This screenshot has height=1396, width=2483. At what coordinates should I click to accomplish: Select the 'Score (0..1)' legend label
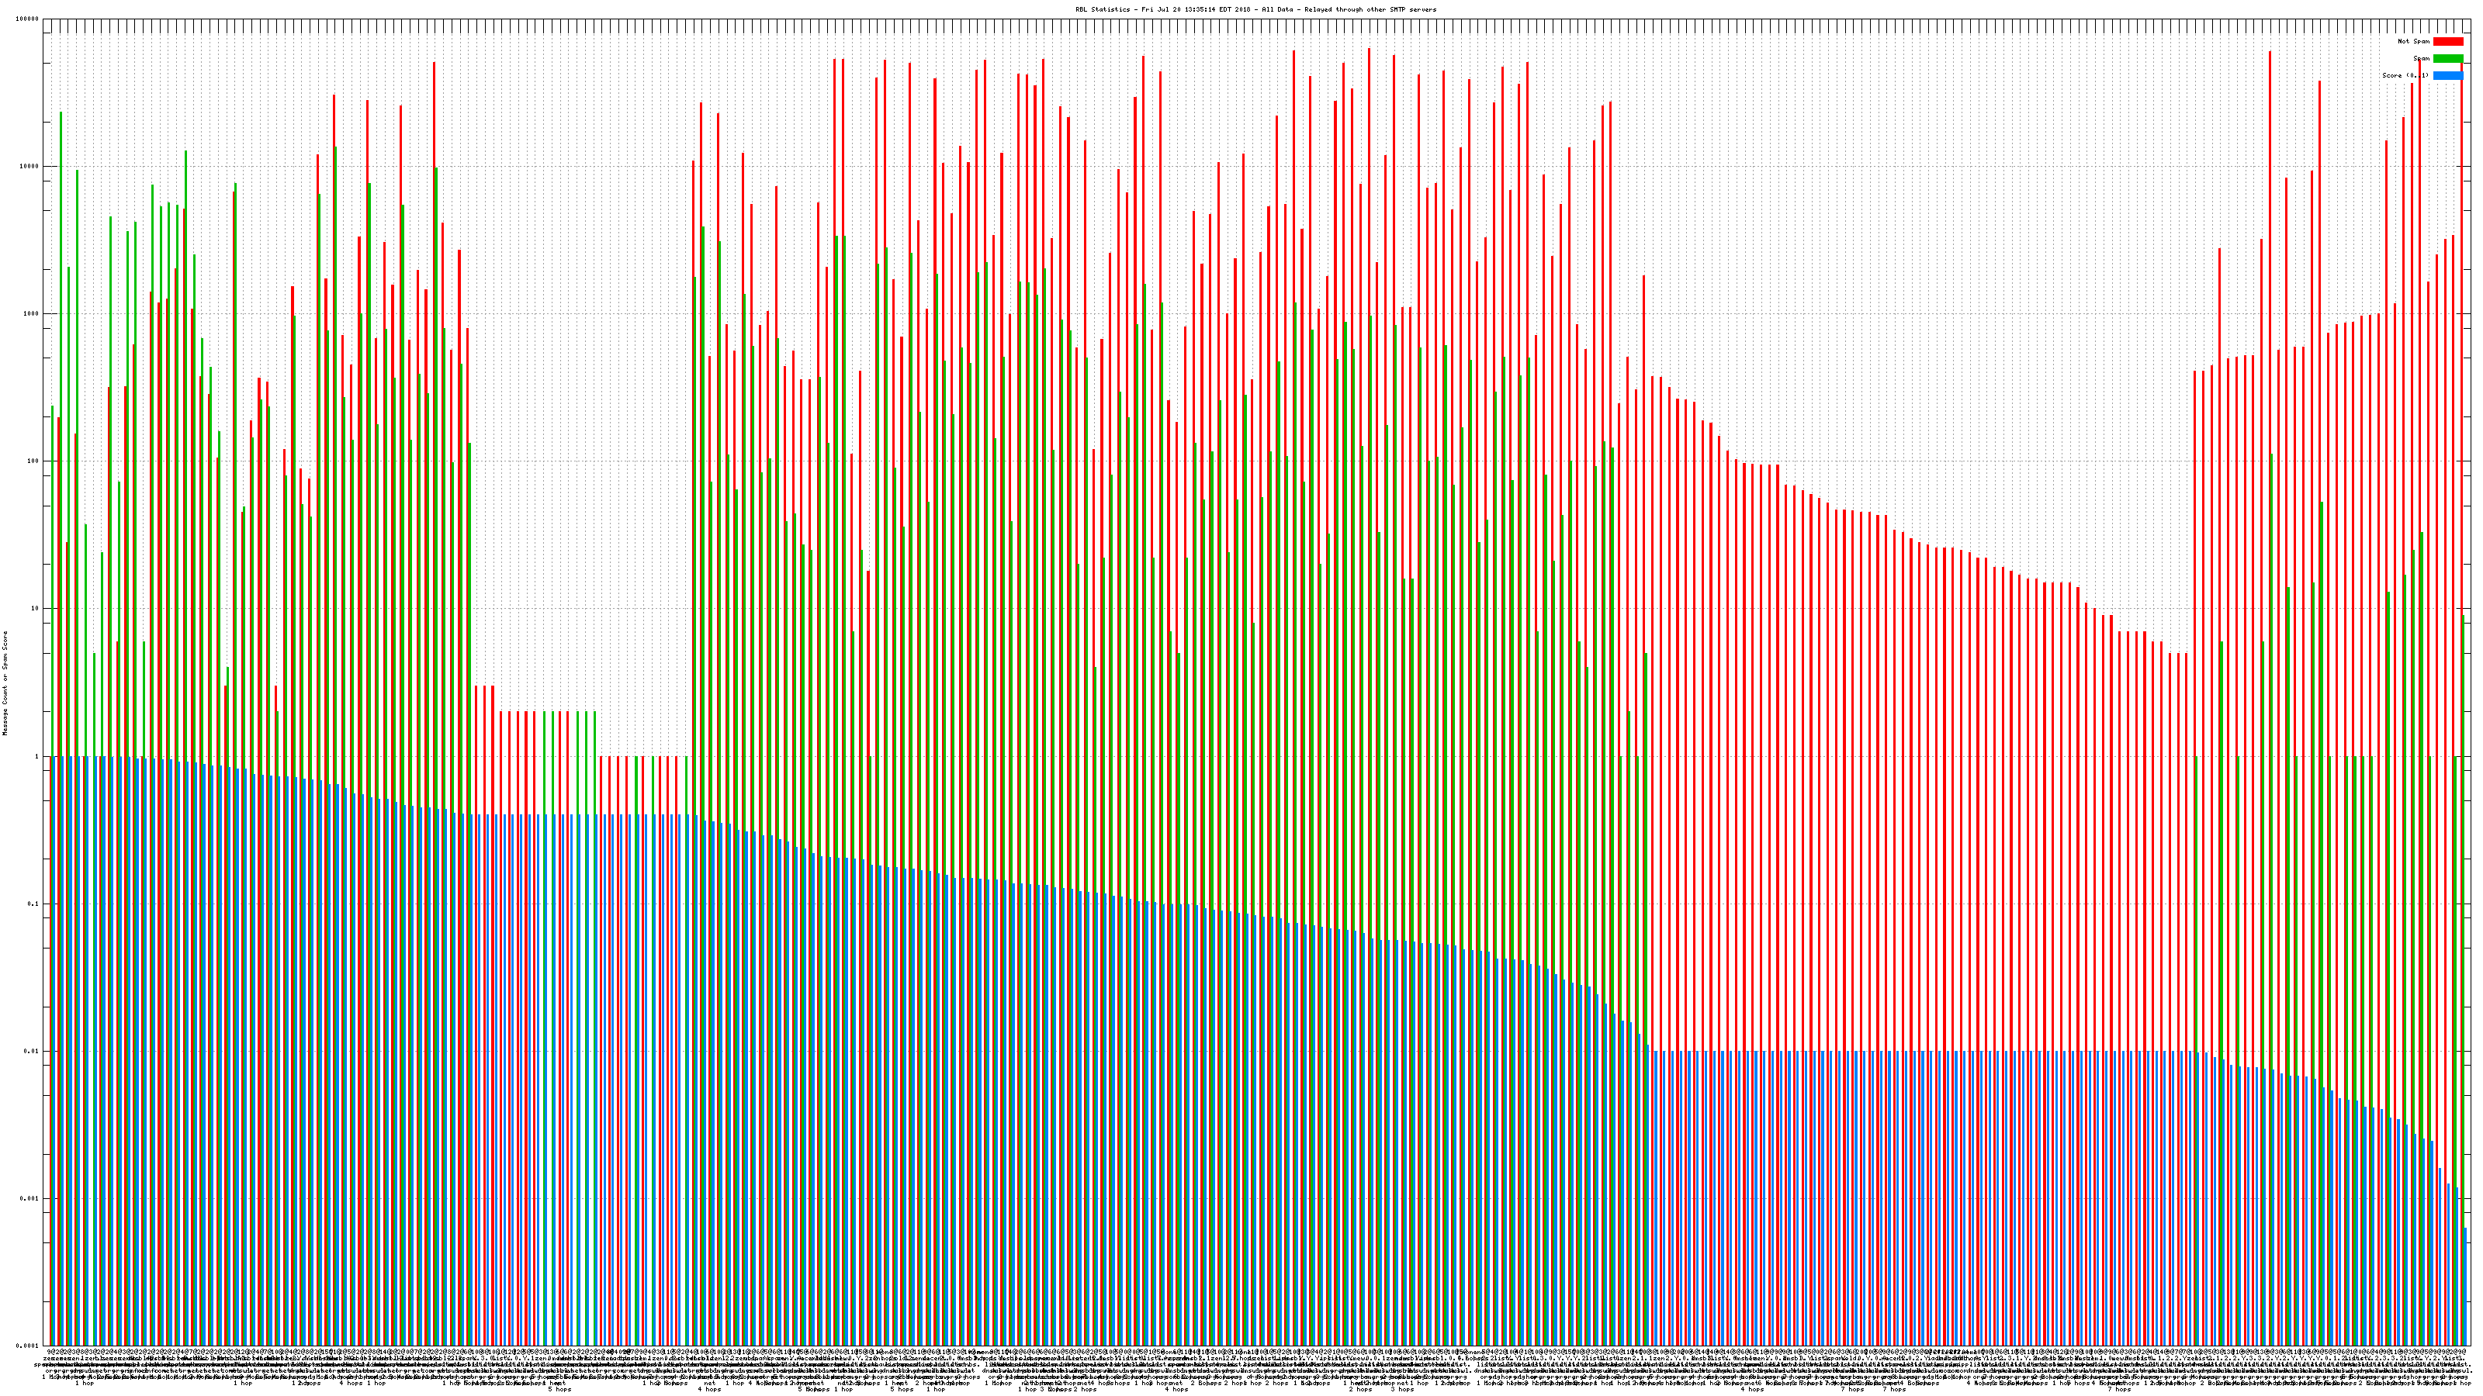coord(2405,75)
